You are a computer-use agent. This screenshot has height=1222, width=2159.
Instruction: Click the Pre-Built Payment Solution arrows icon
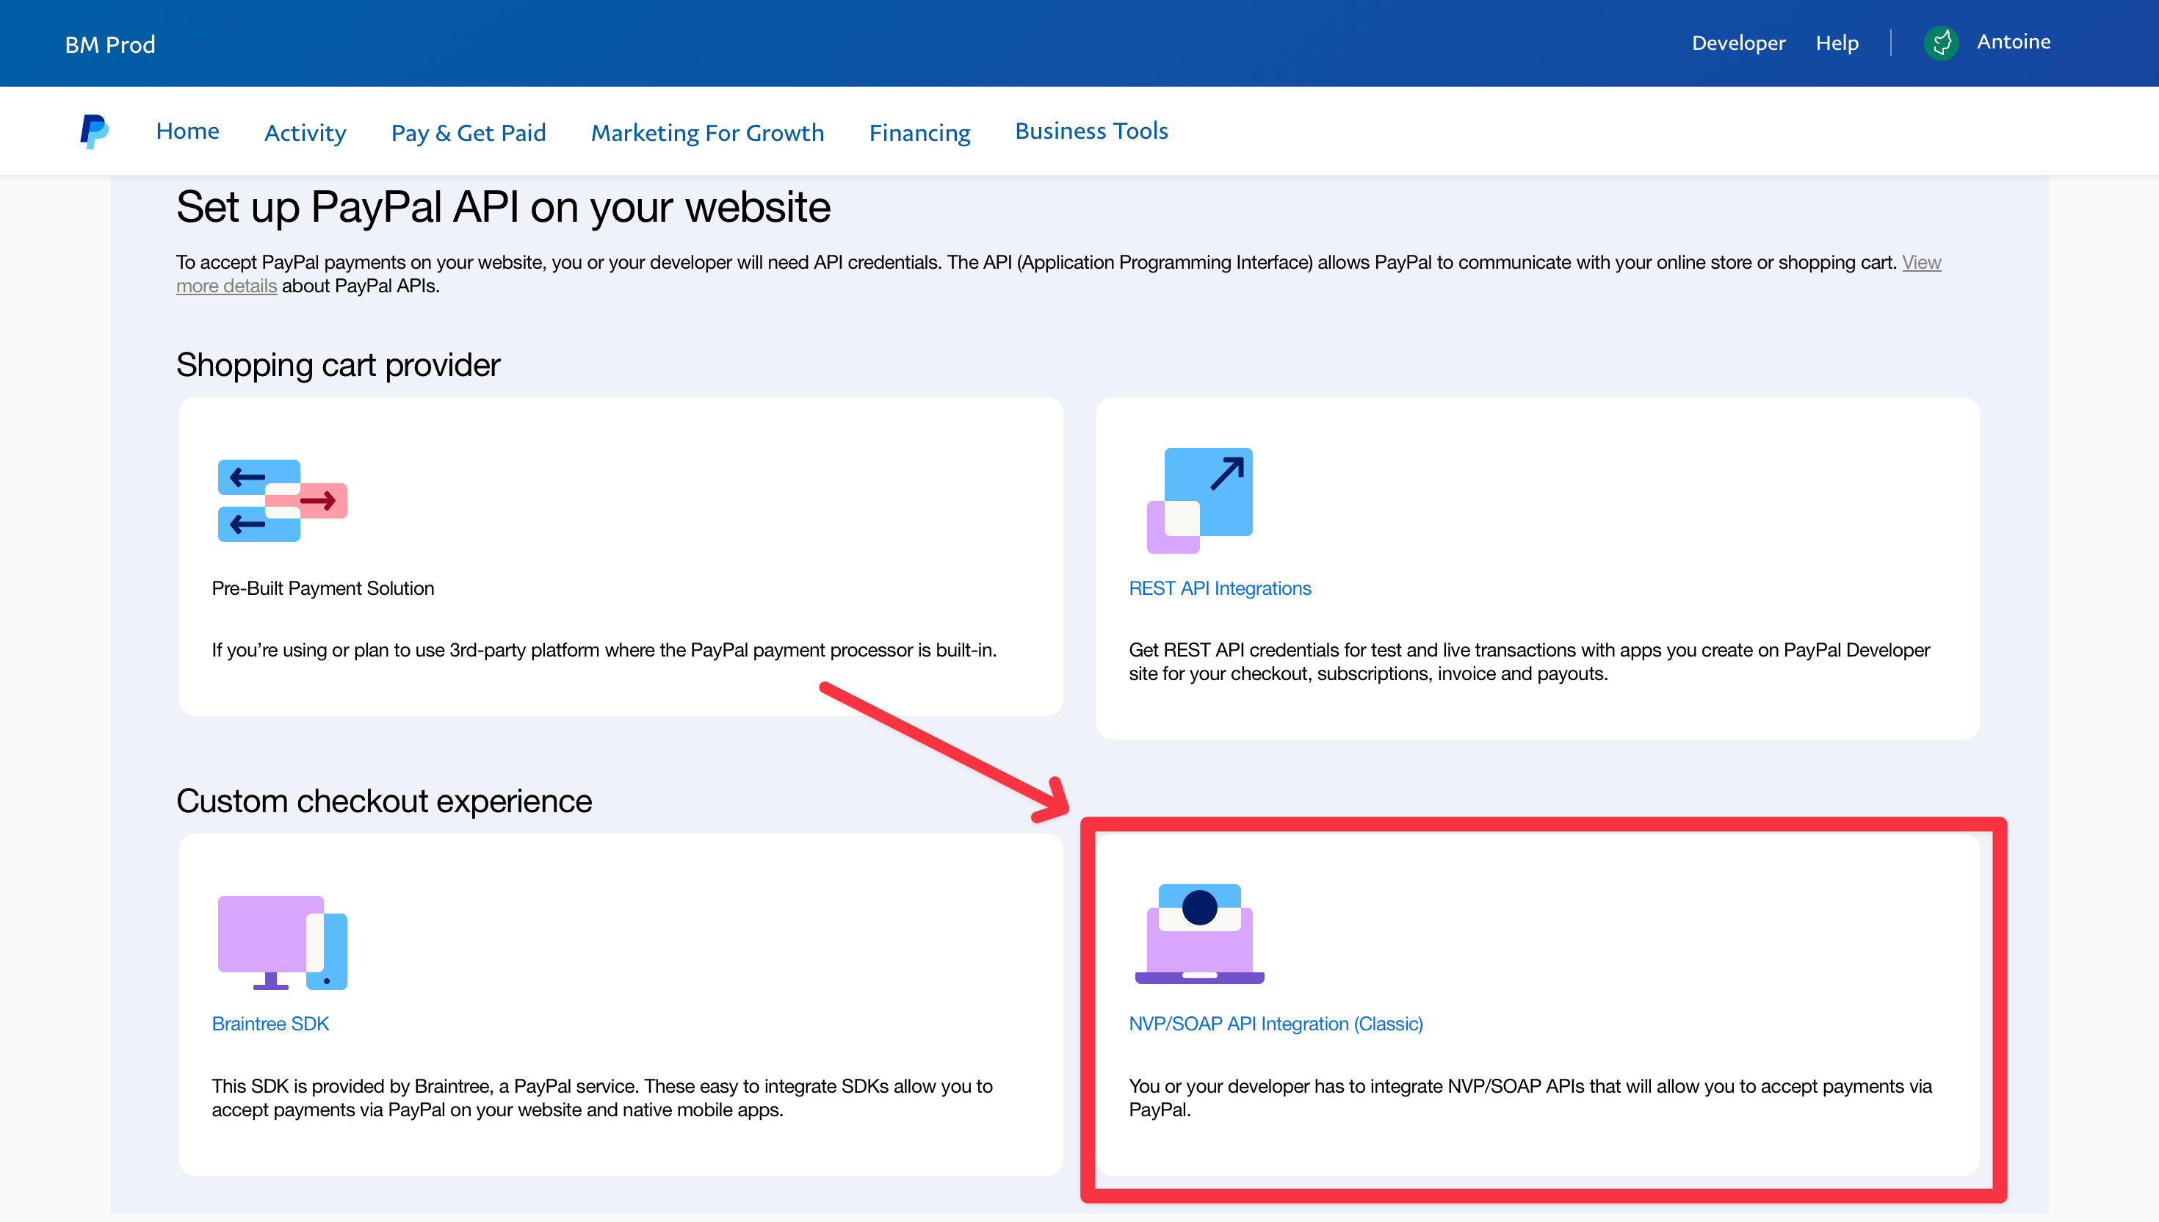click(282, 500)
